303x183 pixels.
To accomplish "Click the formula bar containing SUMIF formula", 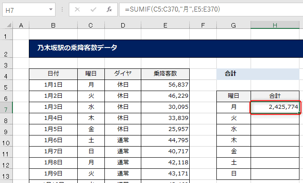I will tap(211, 9).
